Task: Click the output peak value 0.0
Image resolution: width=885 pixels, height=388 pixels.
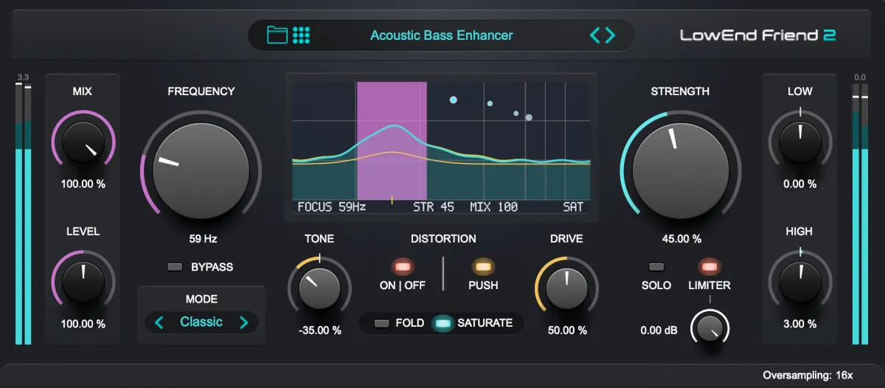Action: 860,77
